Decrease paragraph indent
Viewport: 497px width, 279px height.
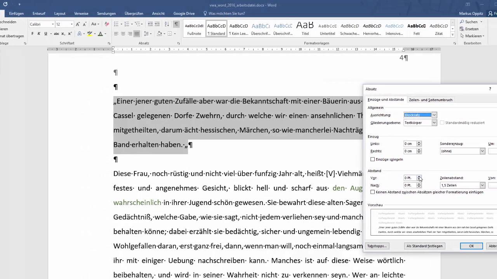pos(149,24)
